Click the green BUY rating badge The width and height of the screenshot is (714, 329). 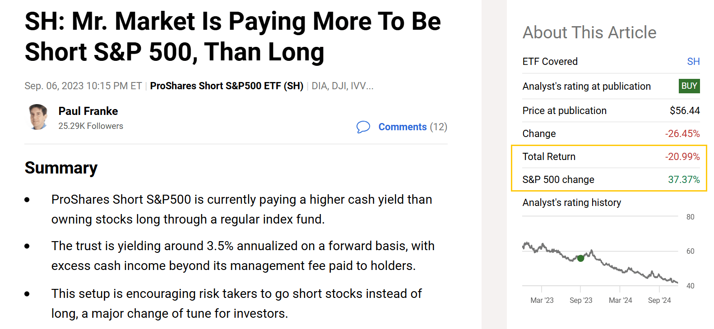(689, 86)
